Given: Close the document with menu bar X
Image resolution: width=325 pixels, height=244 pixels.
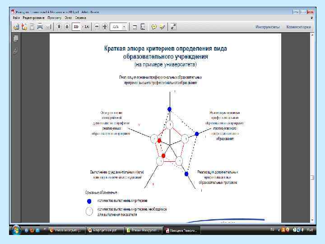Looking at the screenshot, I should (311, 18).
